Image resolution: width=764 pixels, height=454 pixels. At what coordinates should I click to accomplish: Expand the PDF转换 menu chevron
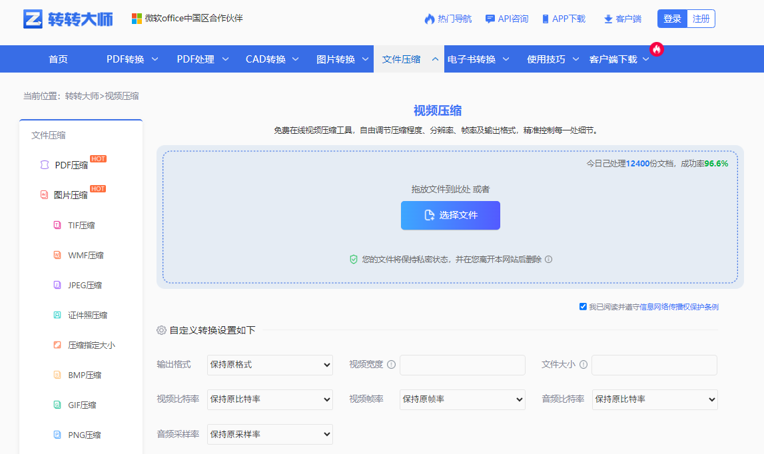click(x=155, y=59)
